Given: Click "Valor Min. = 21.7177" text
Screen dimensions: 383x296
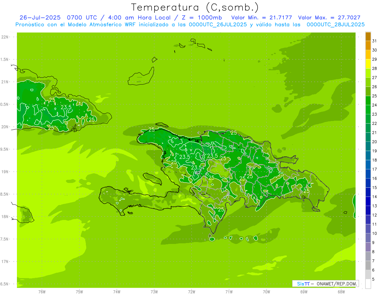Looking at the screenshot, I should coord(261,18).
